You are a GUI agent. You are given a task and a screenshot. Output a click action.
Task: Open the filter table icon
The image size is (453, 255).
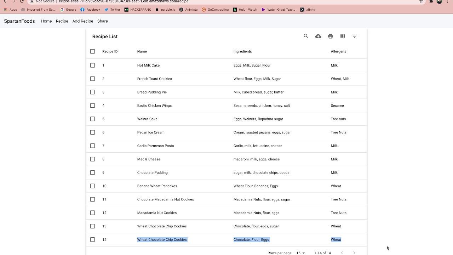(x=355, y=36)
